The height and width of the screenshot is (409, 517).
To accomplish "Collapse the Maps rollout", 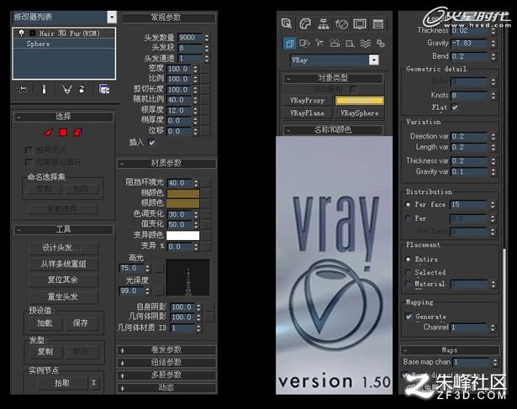I will (x=450, y=350).
